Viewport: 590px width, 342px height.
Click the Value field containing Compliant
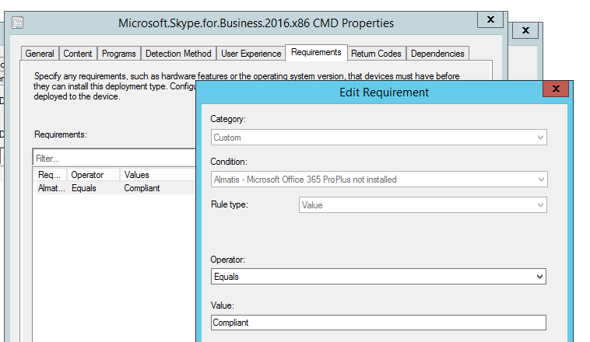(x=378, y=323)
